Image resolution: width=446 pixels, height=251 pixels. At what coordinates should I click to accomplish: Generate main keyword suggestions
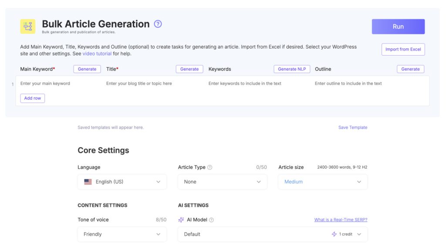pos(87,69)
